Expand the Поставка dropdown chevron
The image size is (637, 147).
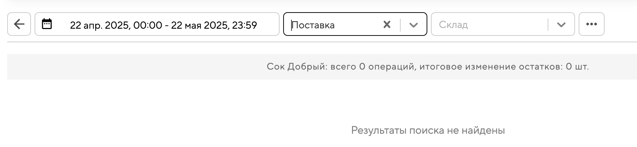(x=414, y=25)
